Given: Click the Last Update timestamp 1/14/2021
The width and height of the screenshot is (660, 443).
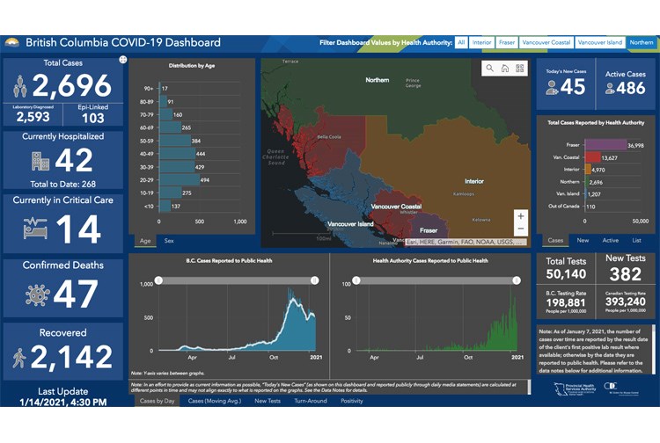Looking at the screenshot, I should pos(62,403).
